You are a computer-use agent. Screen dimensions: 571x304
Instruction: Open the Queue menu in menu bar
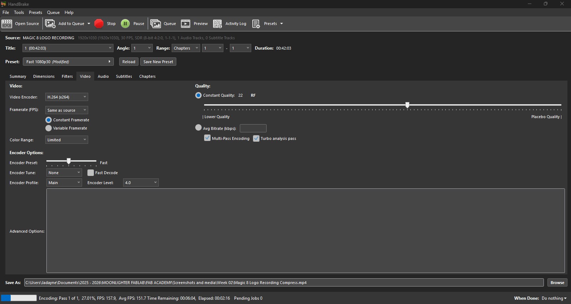53,12
